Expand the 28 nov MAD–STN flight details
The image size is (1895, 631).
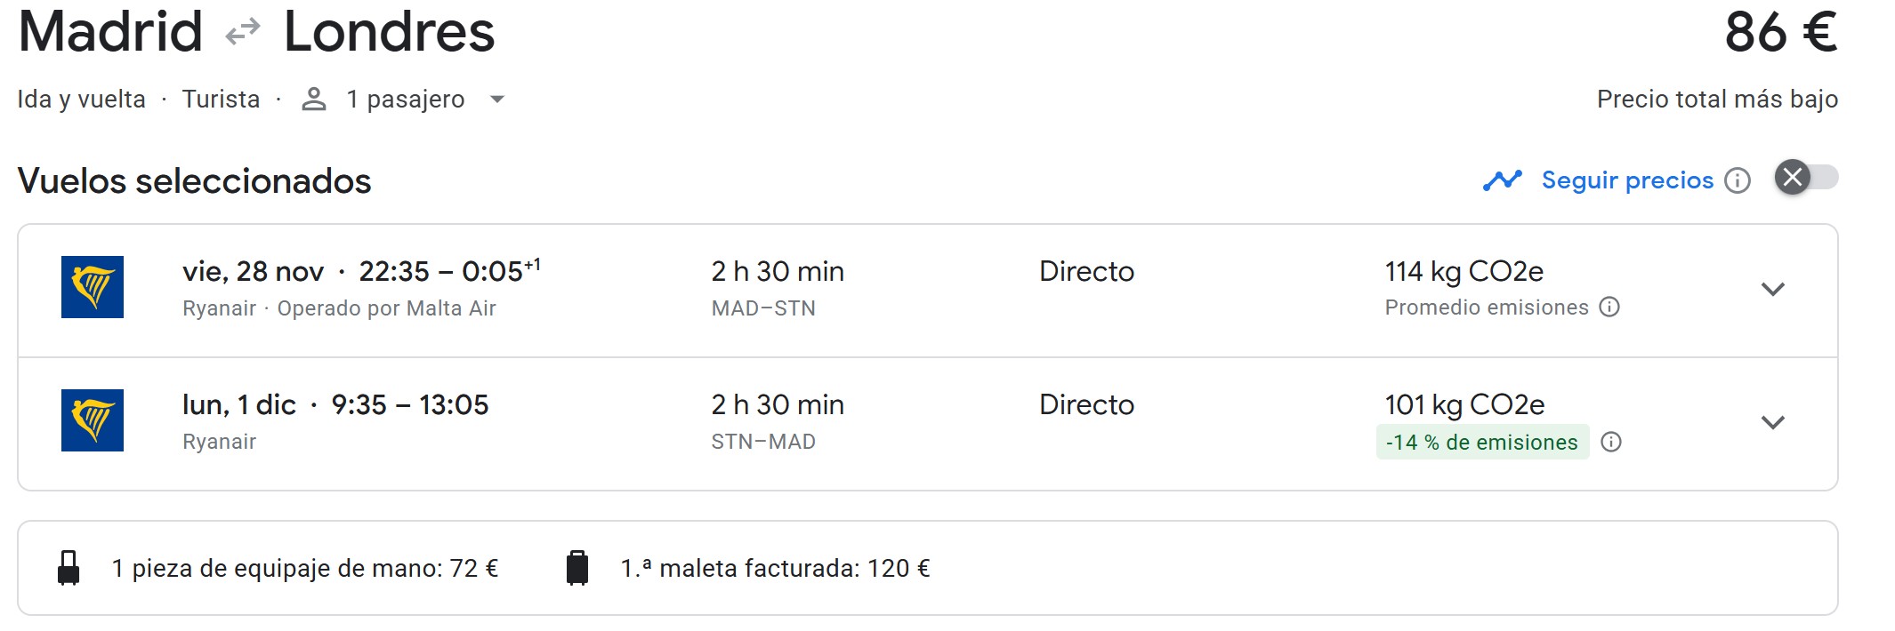click(1773, 290)
